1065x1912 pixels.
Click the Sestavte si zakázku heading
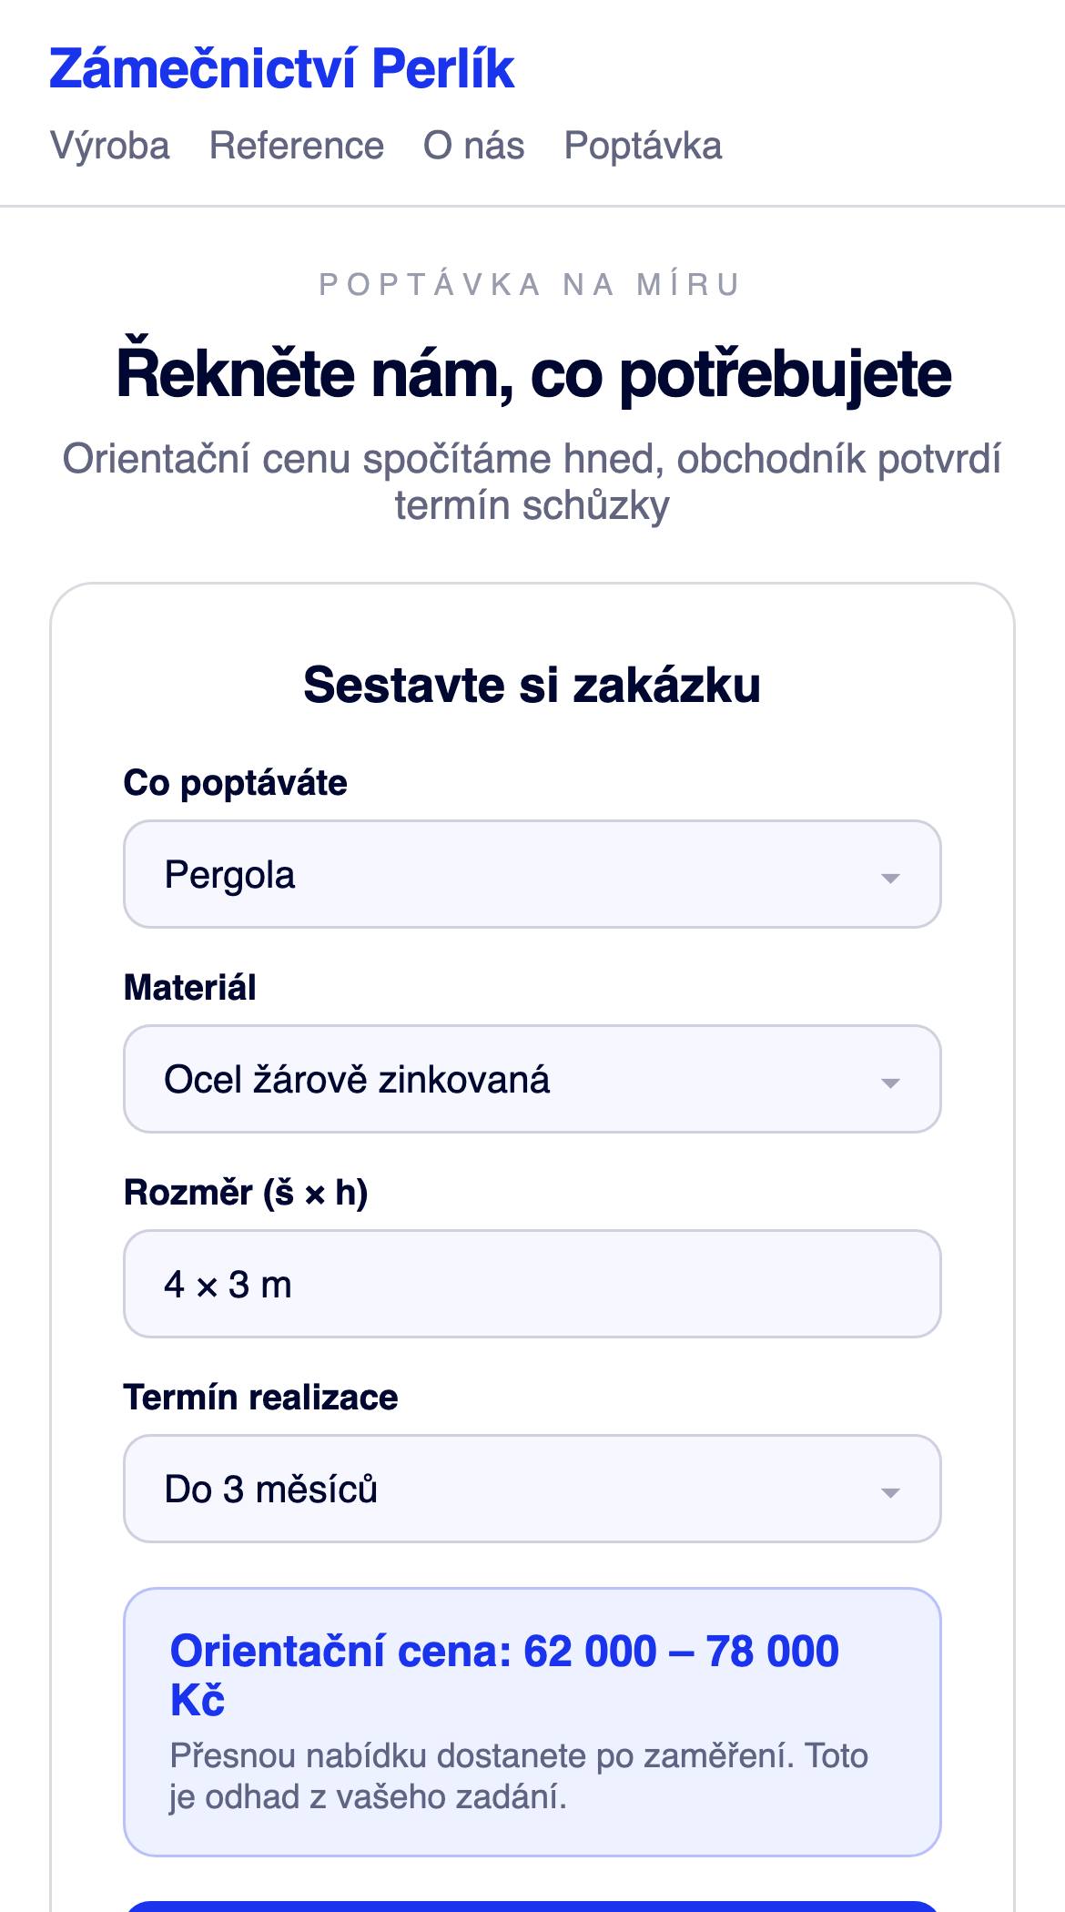click(x=532, y=685)
